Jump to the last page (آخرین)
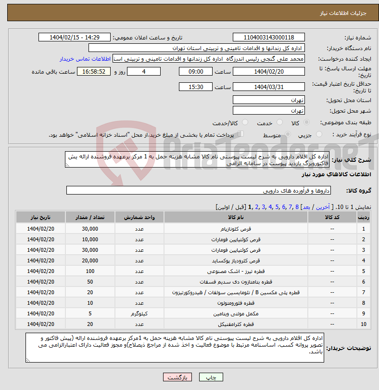This screenshot has height=390, width=379. [x=323, y=207]
